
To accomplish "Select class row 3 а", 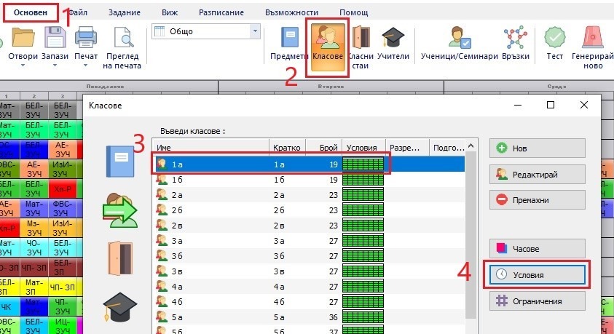I will pyautogui.click(x=309, y=241).
